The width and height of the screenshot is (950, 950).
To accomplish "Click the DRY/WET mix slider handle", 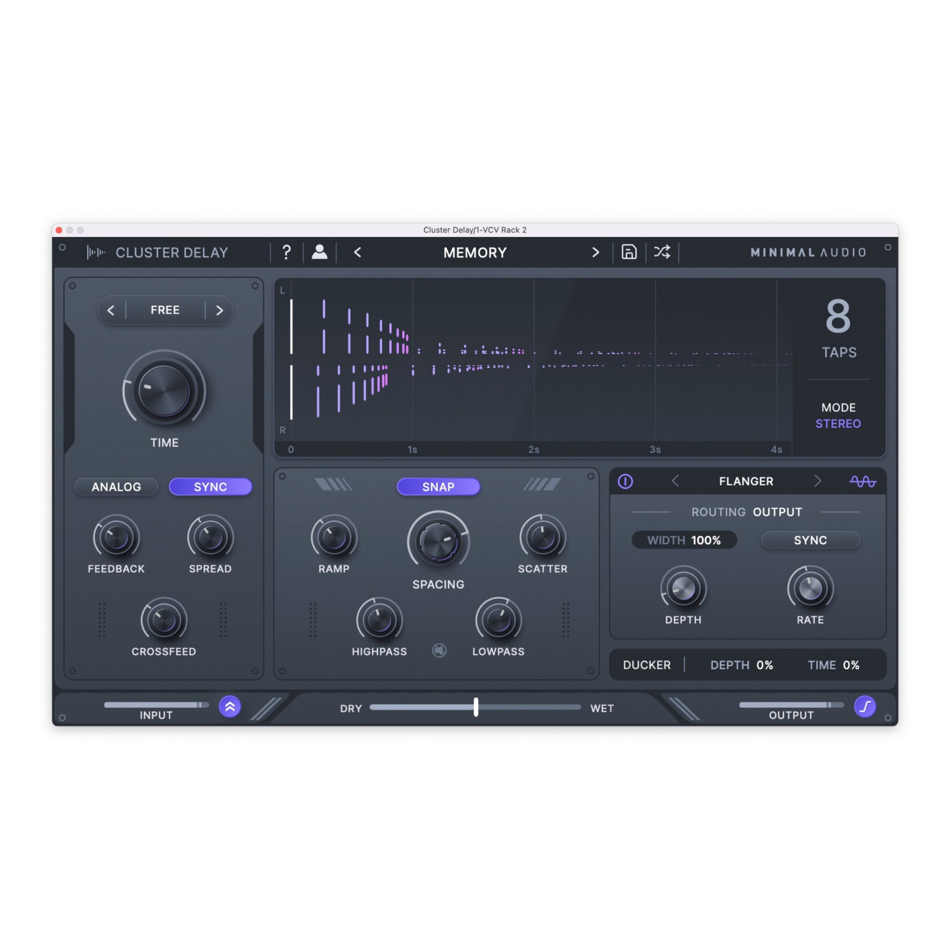I will 476,707.
